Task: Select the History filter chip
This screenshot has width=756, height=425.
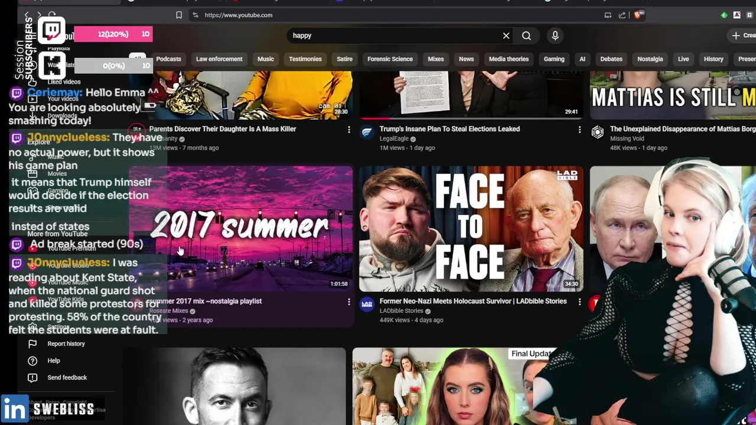Action: pos(713,59)
